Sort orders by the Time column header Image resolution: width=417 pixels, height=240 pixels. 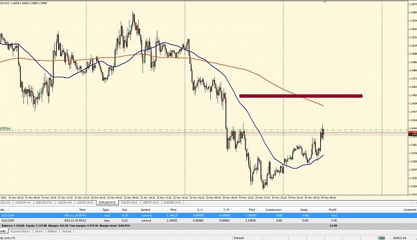click(x=82, y=210)
